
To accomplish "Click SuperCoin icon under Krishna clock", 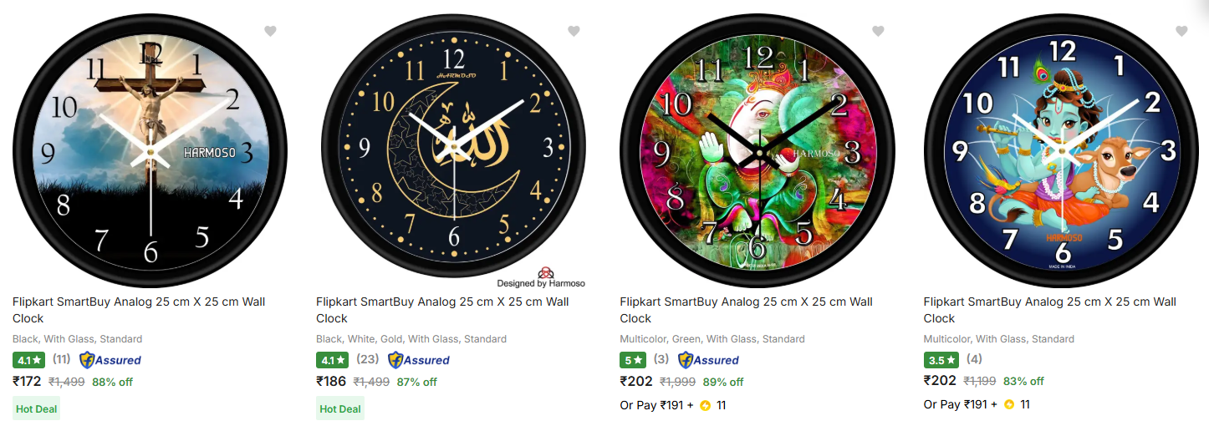I will click(1009, 404).
